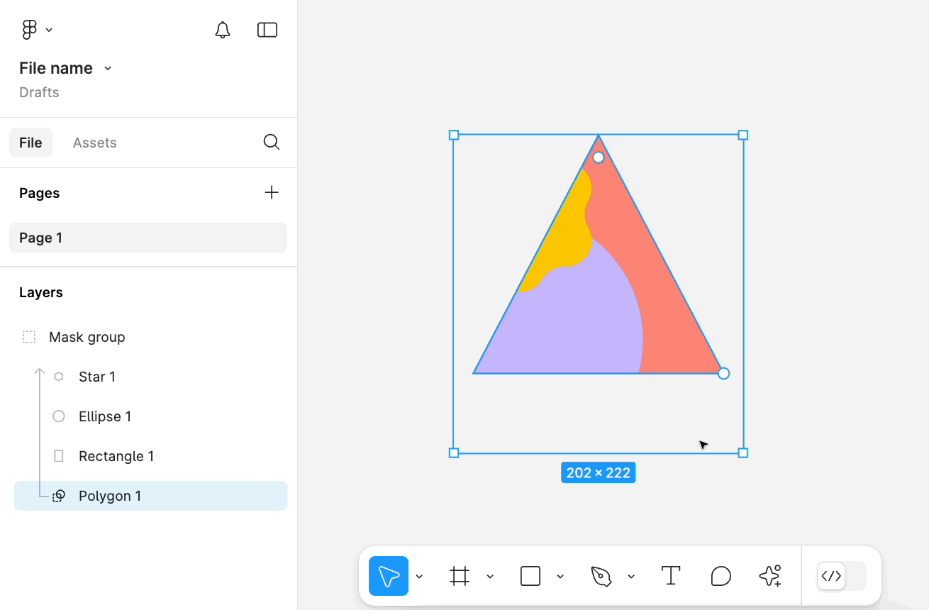Open the Move tools dropdown arrow
The width and height of the screenshot is (929, 610).
[419, 577]
